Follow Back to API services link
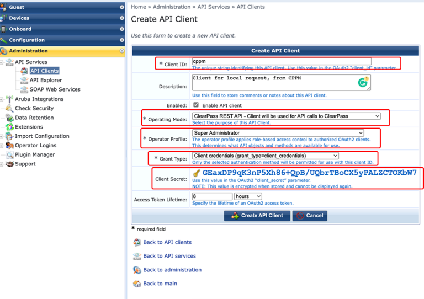The width and height of the screenshot is (424, 299). (169, 256)
